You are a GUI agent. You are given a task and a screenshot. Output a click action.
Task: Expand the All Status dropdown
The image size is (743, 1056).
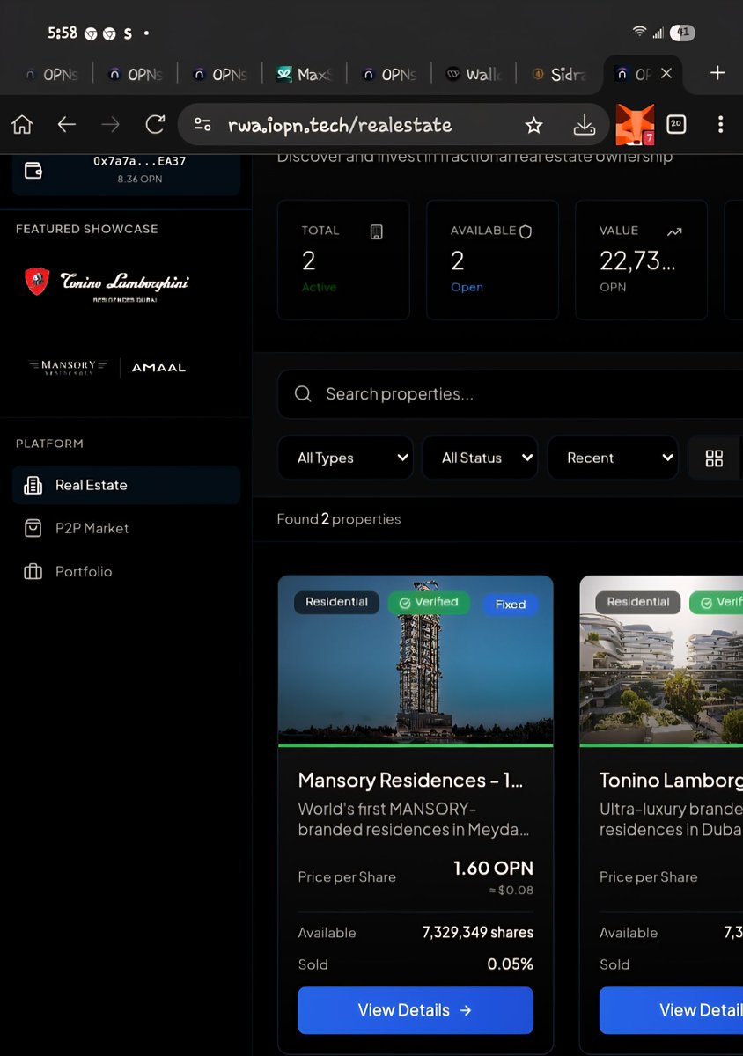click(480, 458)
